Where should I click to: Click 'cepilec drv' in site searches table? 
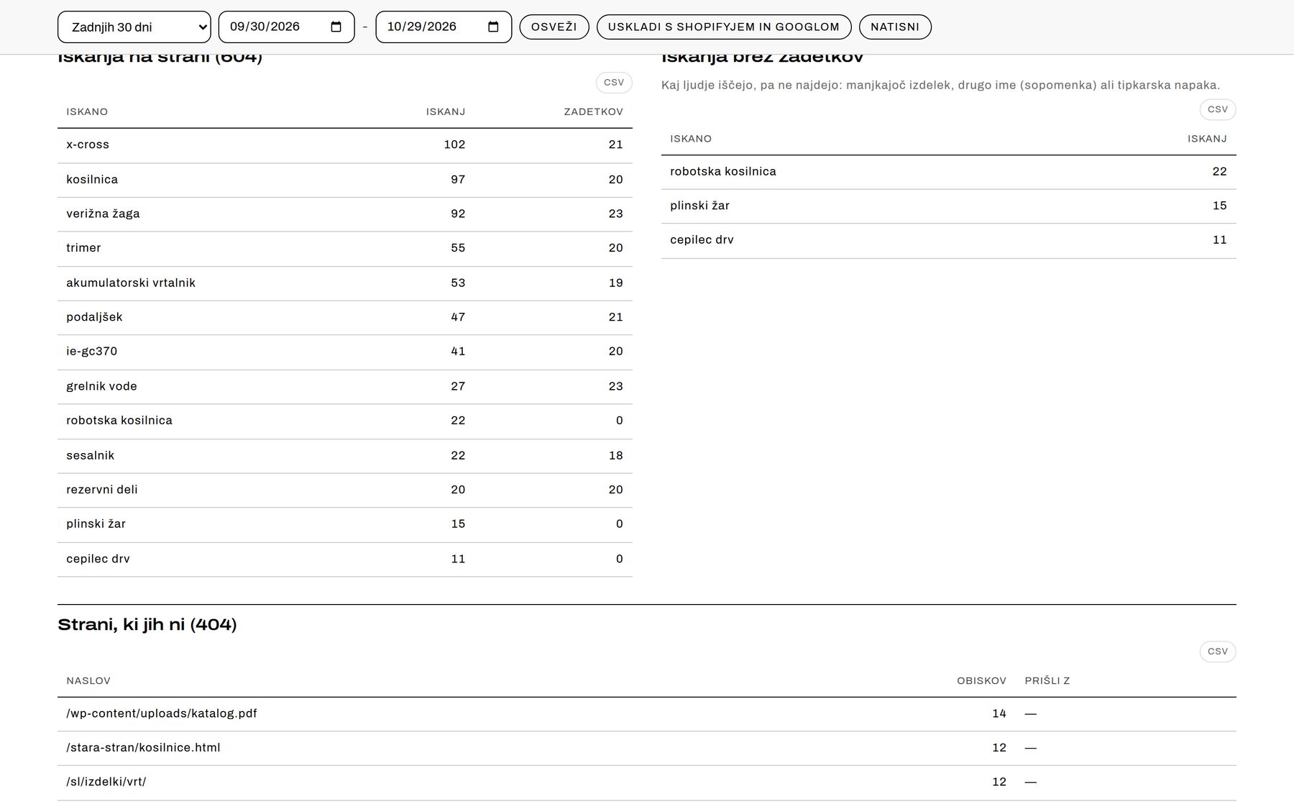point(98,559)
